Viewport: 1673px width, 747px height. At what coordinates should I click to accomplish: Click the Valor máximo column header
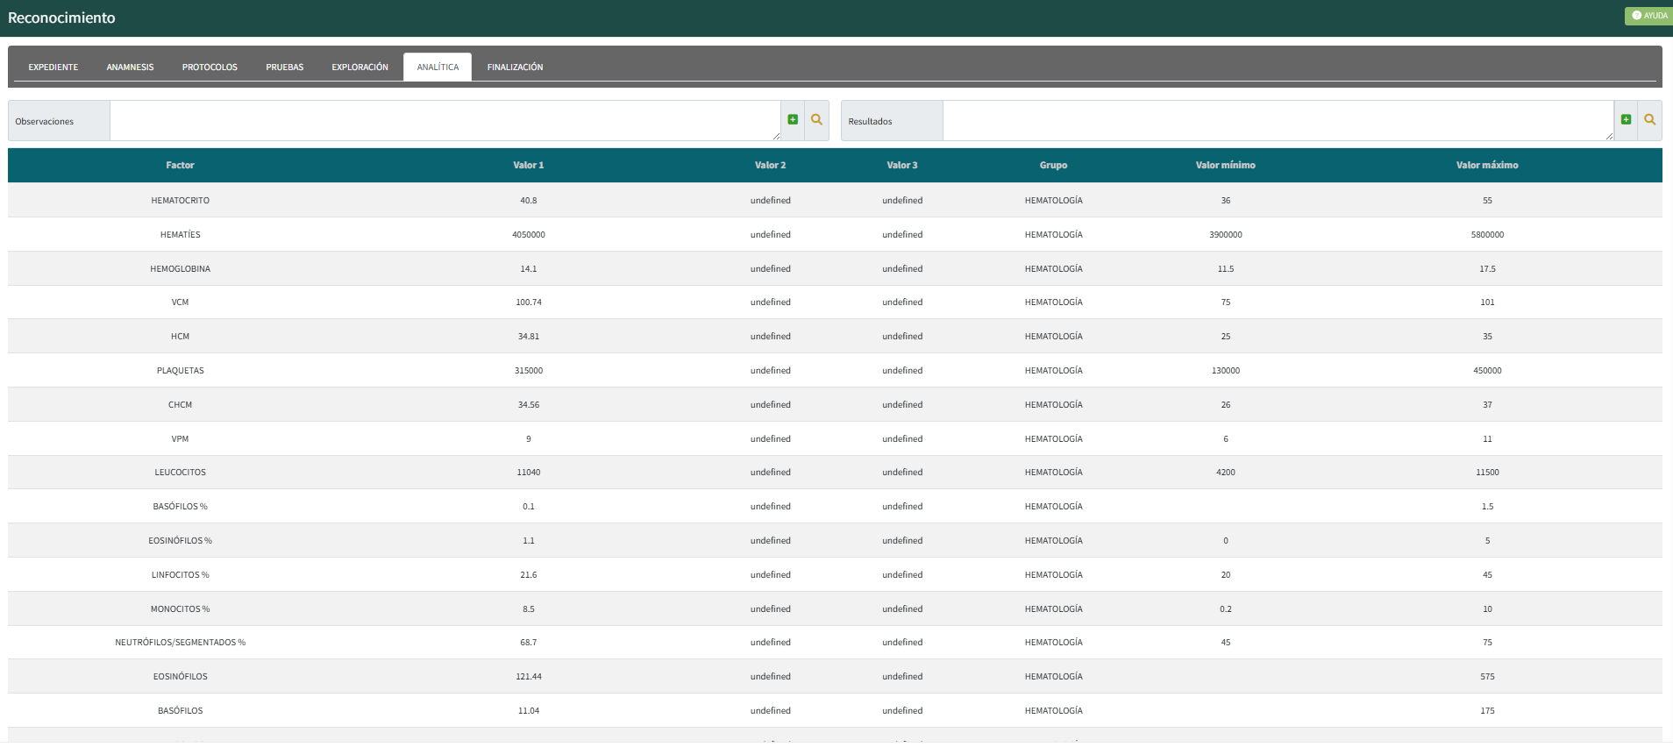[x=1487, y=165]
